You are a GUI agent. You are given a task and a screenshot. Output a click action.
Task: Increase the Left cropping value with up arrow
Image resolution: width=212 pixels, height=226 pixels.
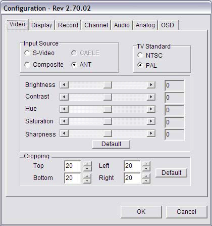point(146,164)
